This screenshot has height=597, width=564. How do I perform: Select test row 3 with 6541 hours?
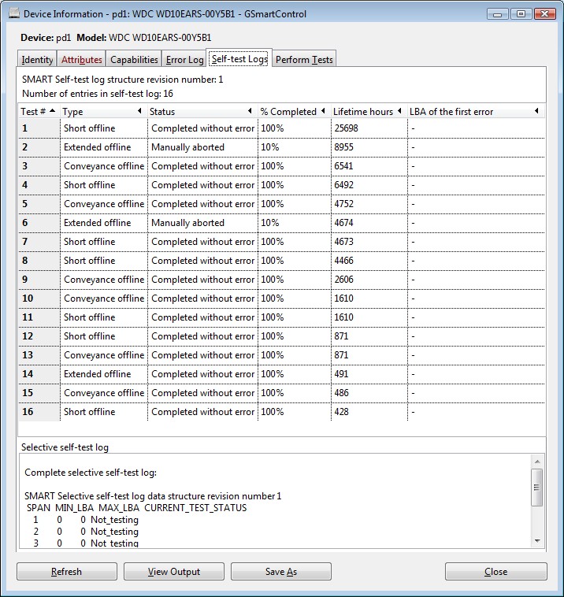click(x=281, y=166)
